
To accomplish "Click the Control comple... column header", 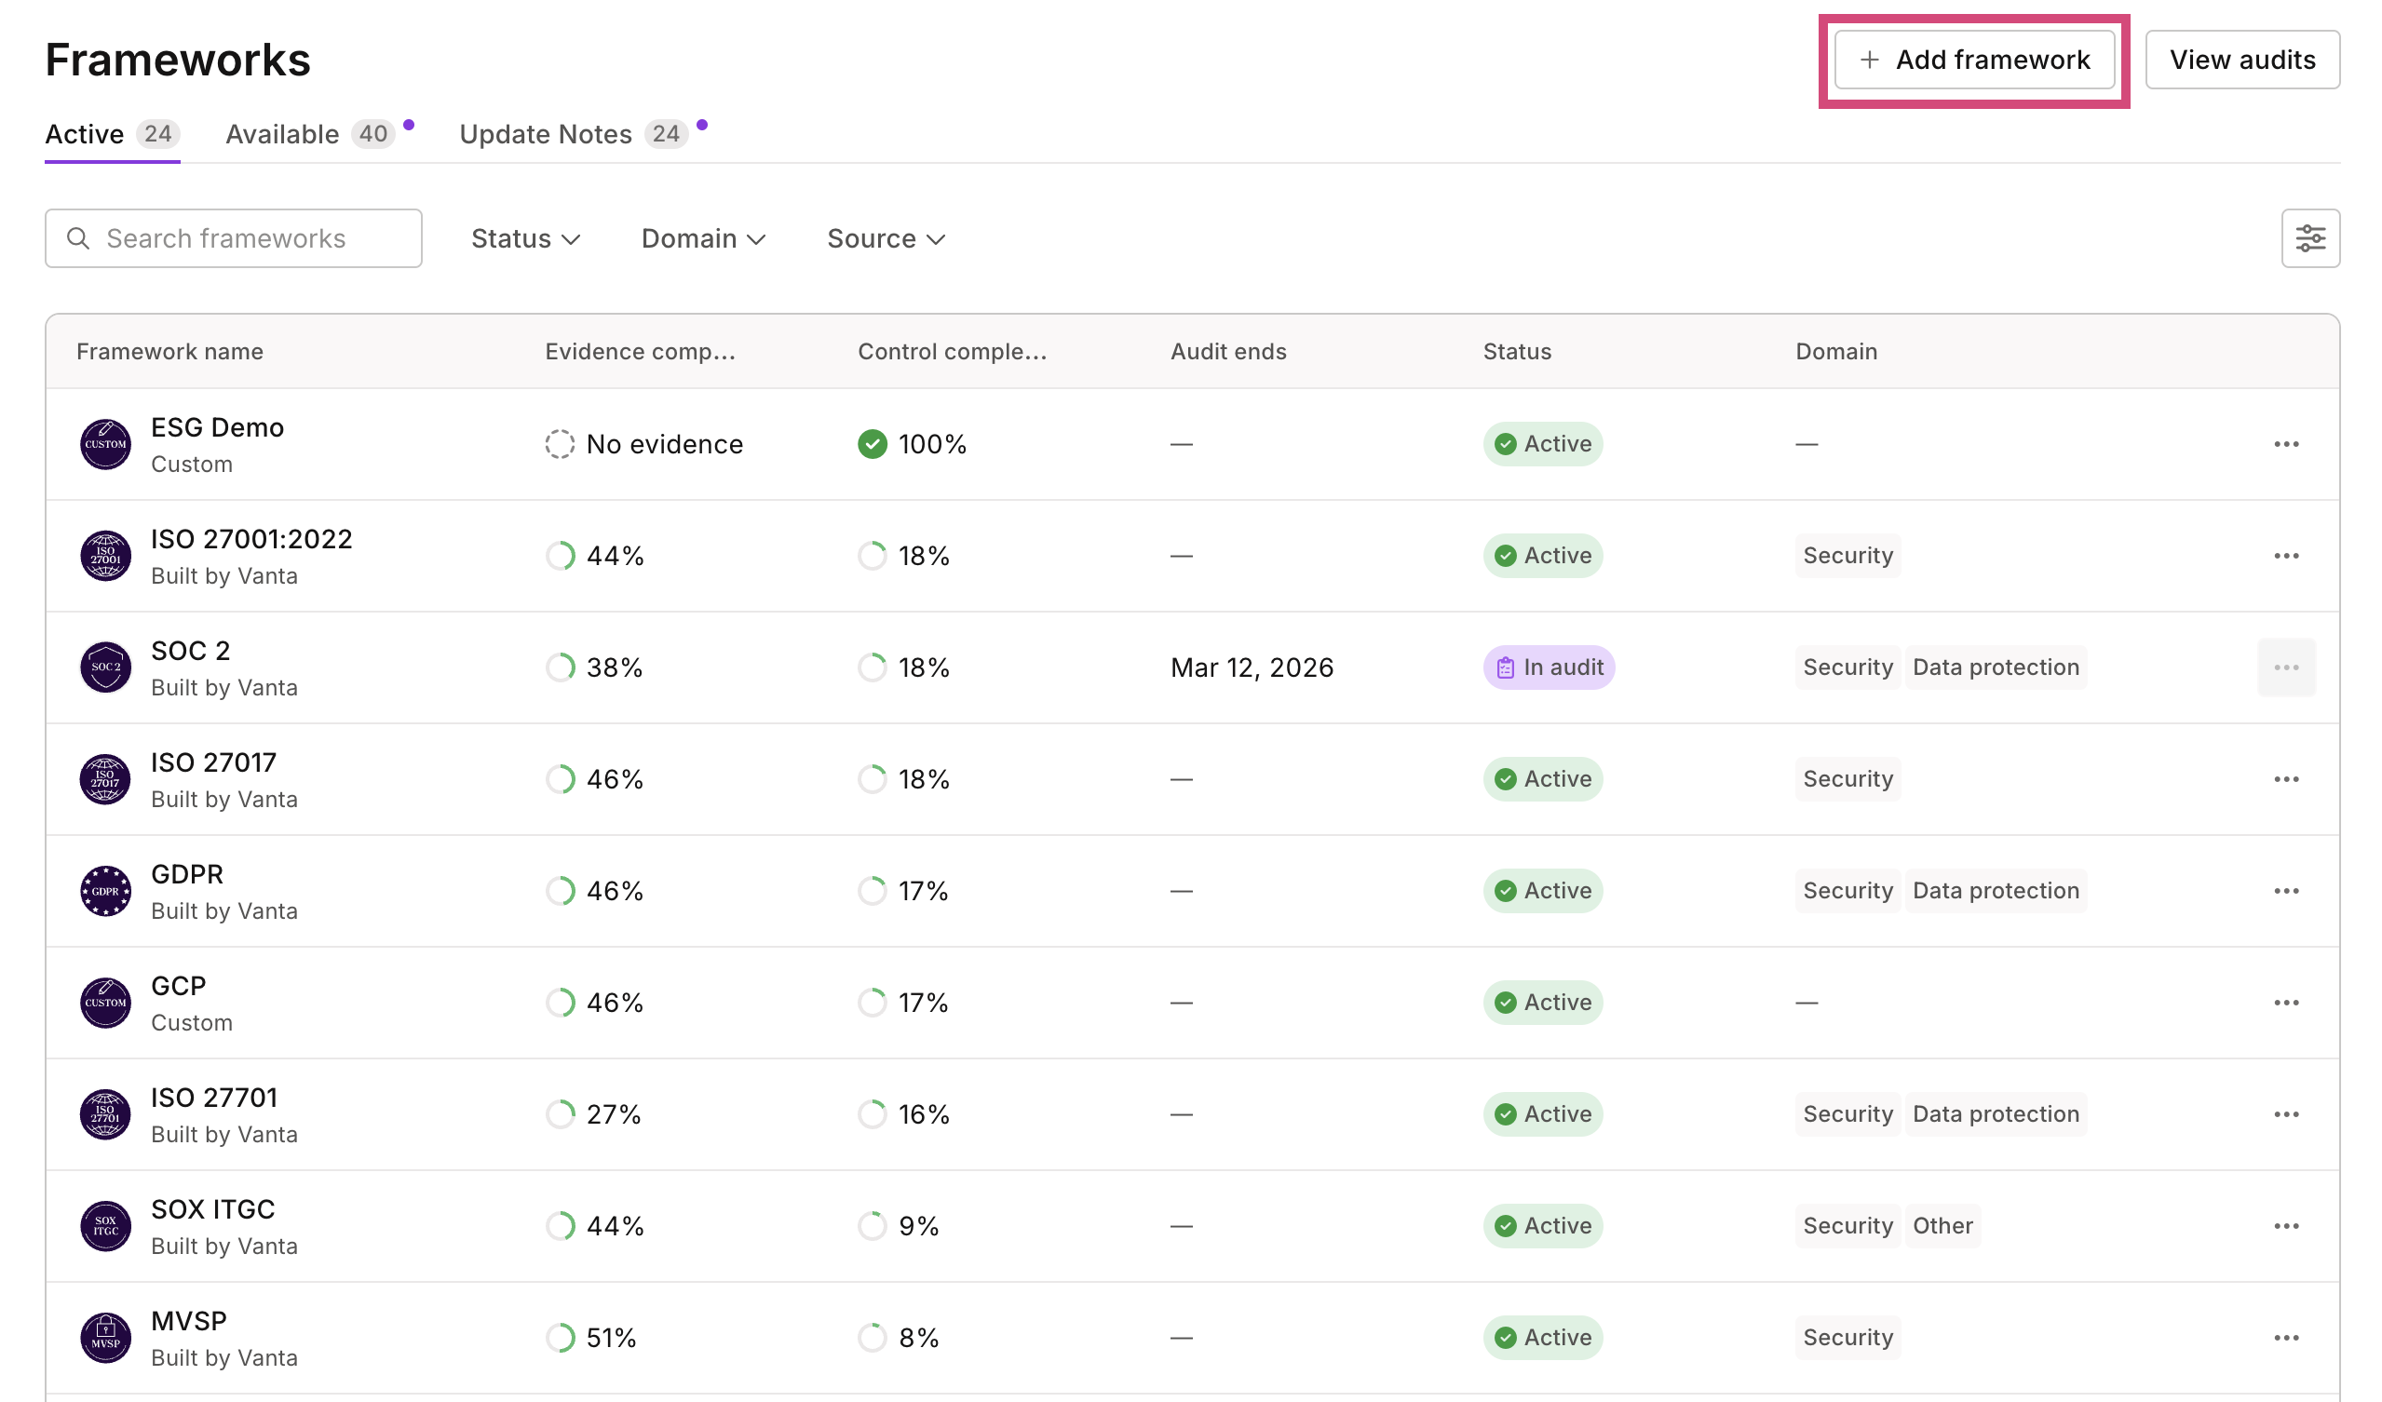I will pos(952,352).
